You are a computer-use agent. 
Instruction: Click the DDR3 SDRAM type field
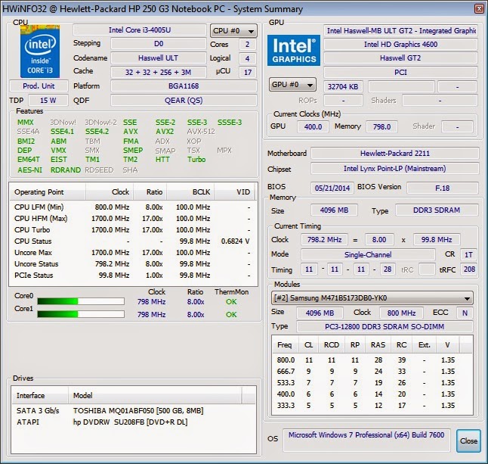tap(437, 210)
